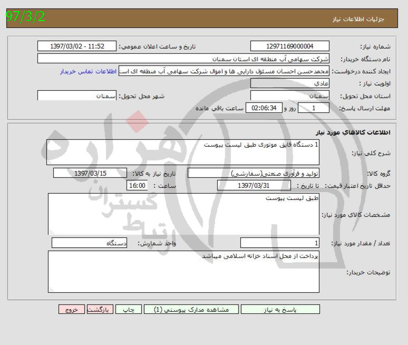The image size is (408, 345).
Task: Click the label شرح کلی نیاز
Action: click(371, 153)
